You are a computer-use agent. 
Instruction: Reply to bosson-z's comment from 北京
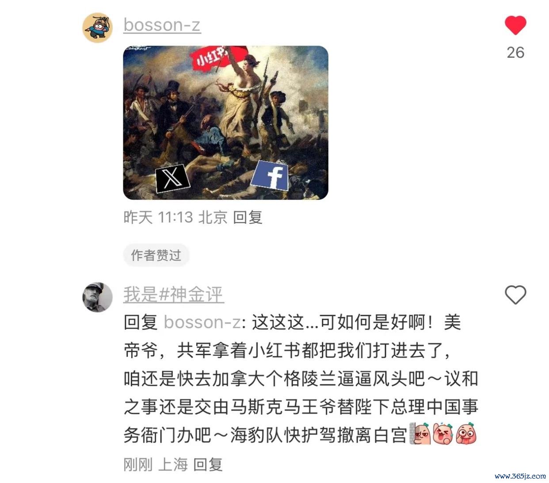click(248, 217)
